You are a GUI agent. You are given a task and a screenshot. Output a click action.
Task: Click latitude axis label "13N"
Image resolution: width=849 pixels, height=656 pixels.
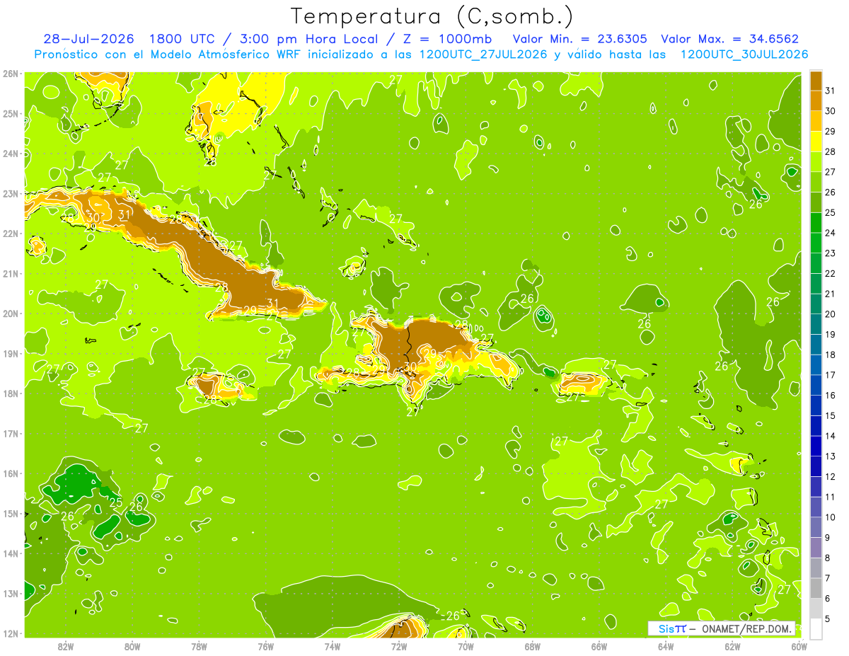tap(11, 594)
